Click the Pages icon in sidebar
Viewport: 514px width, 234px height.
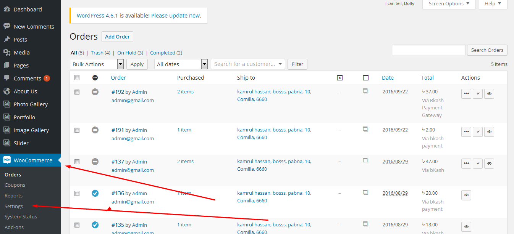coord(7,66)
